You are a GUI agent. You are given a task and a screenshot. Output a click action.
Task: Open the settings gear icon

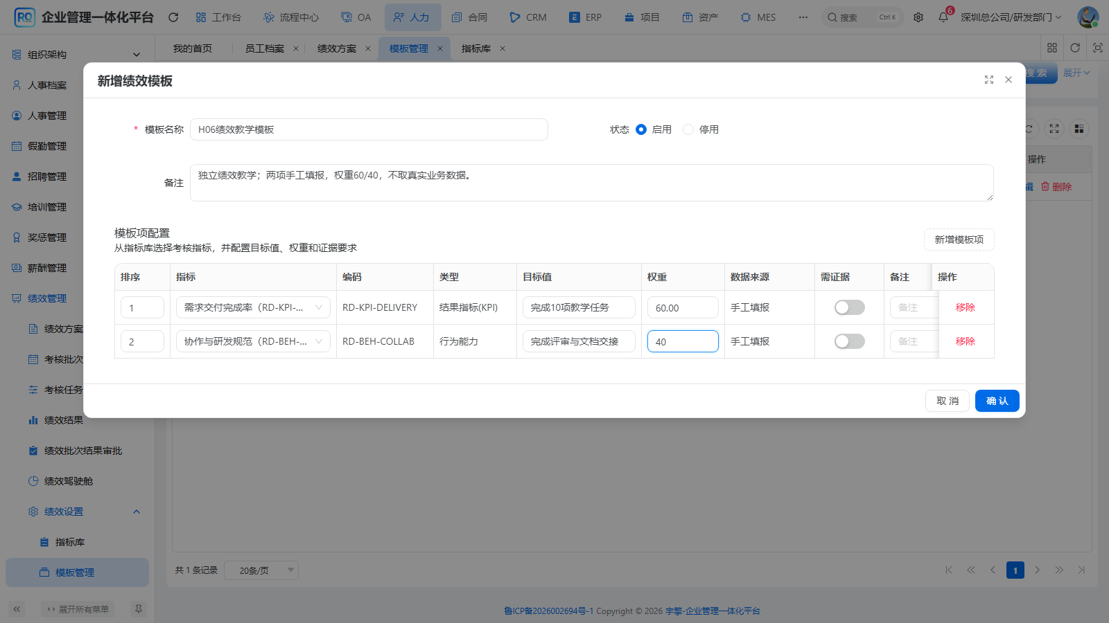click(918, 17)
